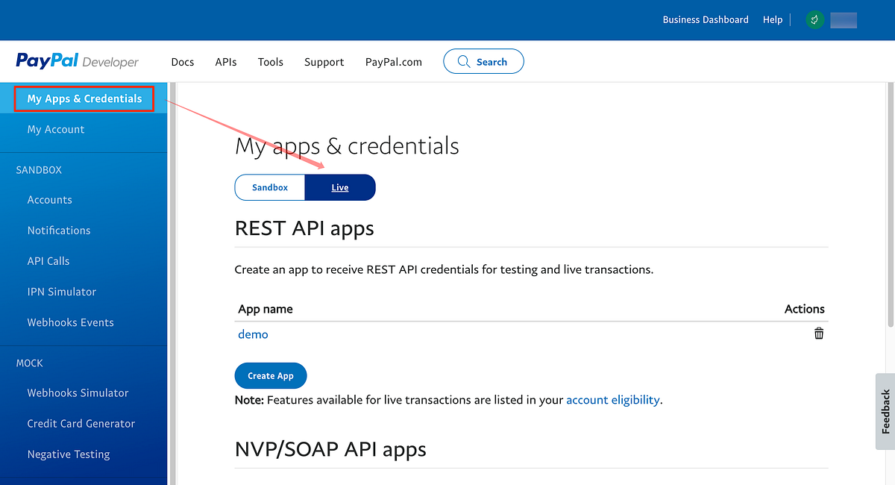Image resolution: width=895 pixels, height=485 pixels.
Task: Select My Apps & Credentials in sidebar
Action: (84, 98)
